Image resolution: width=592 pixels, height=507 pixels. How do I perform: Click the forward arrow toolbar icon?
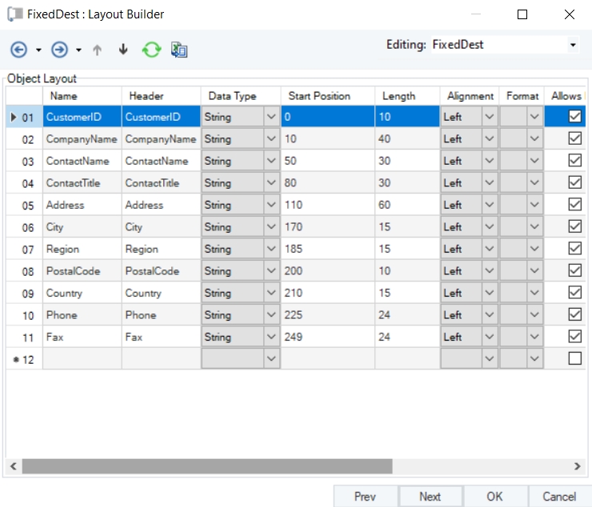[59, 50]
